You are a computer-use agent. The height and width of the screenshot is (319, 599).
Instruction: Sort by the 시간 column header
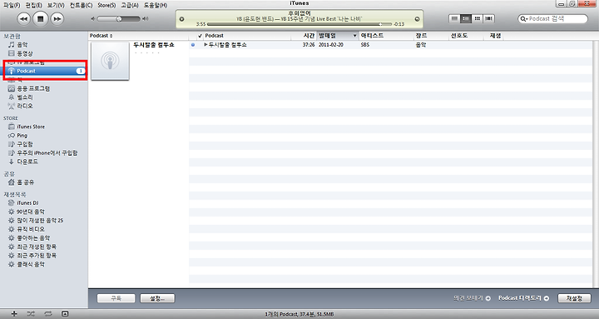point(309,36)
